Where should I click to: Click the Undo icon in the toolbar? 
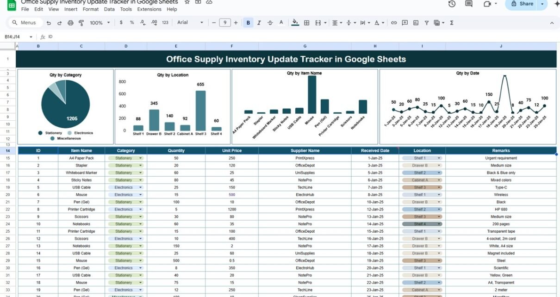pos(49,23)
